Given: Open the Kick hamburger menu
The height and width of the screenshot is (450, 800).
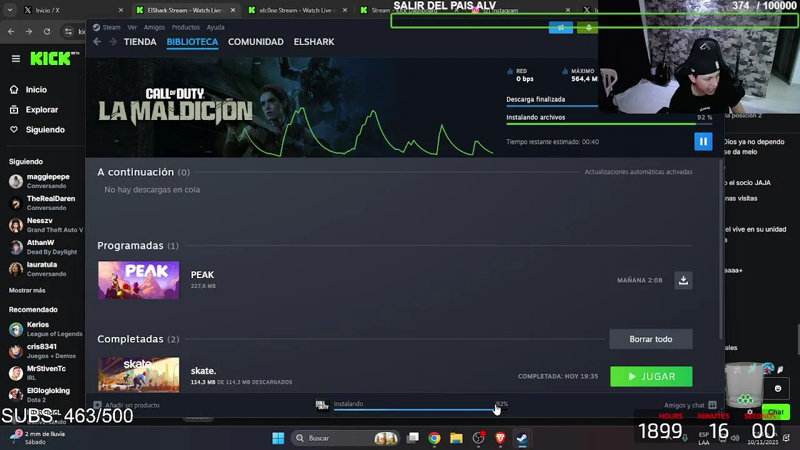Looking at the screenshot, I should 16,59.
